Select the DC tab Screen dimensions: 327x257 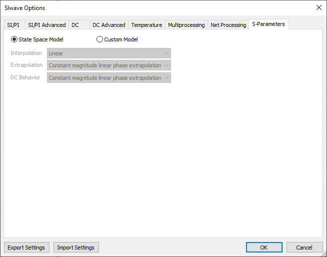[79, 25]
